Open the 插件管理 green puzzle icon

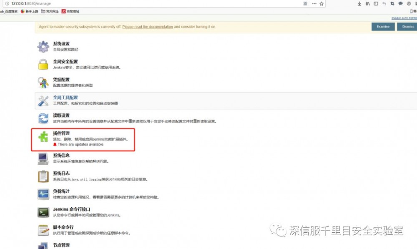pos(43,137)
